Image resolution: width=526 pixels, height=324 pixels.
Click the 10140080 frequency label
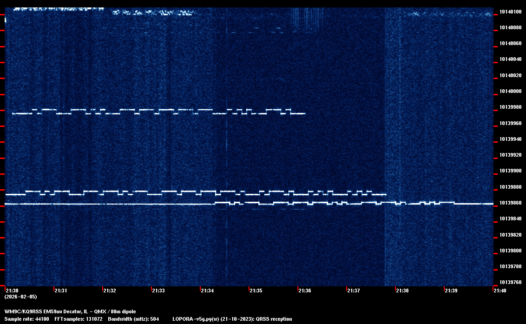(511, 27)
